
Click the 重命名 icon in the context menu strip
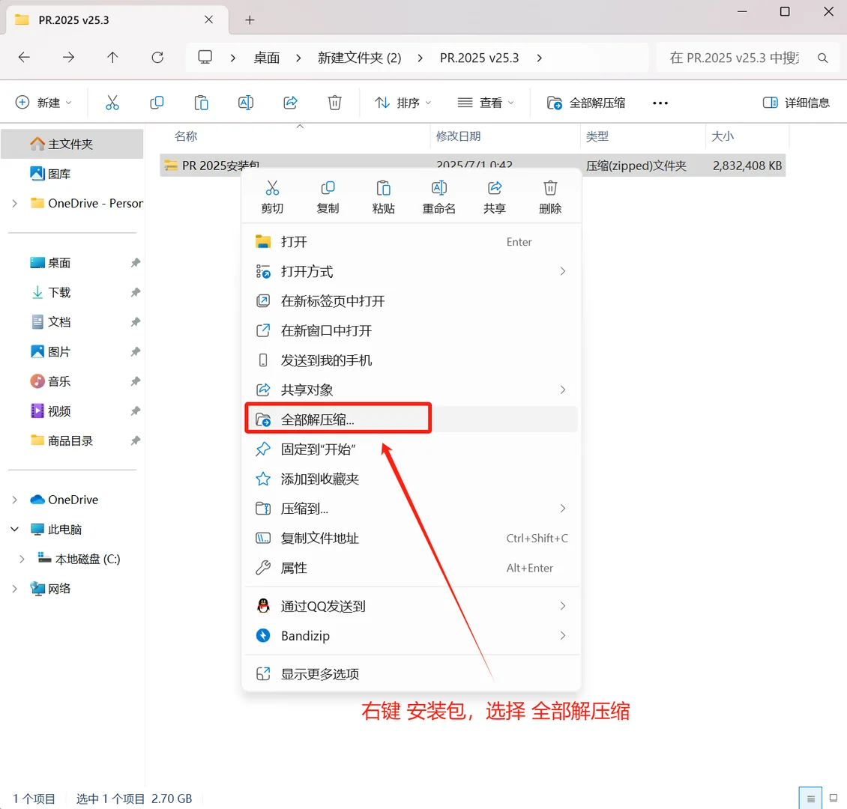[438, 195]
